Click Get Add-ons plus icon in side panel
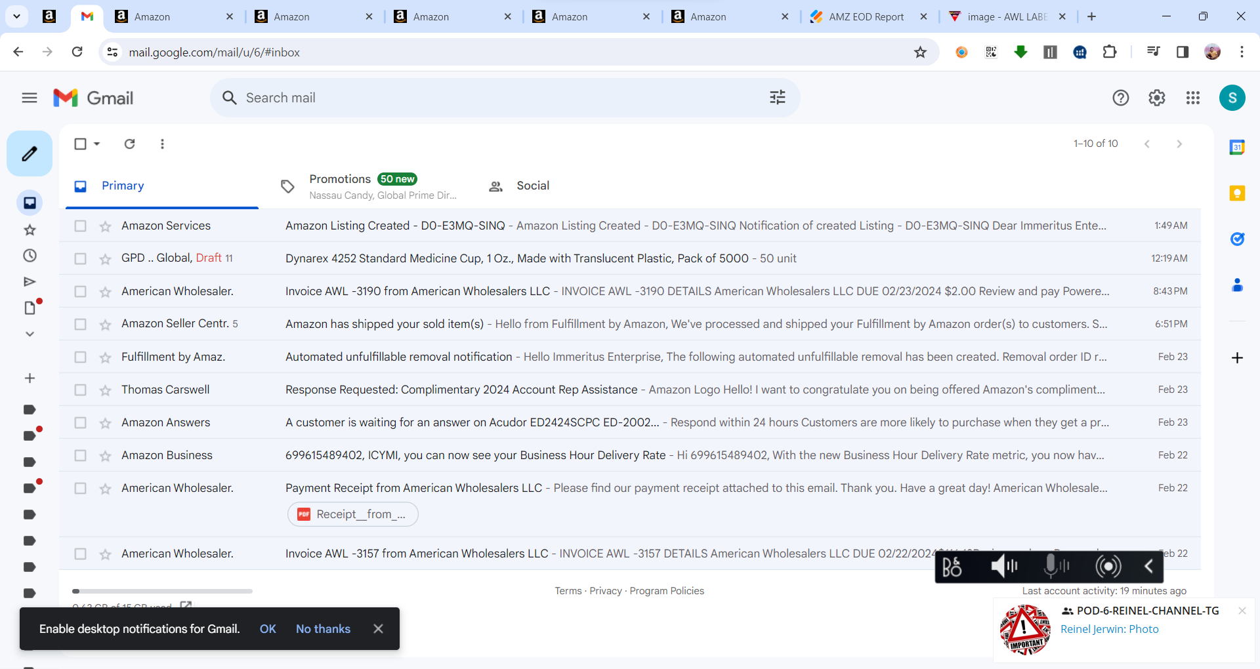 point(1237,357)
